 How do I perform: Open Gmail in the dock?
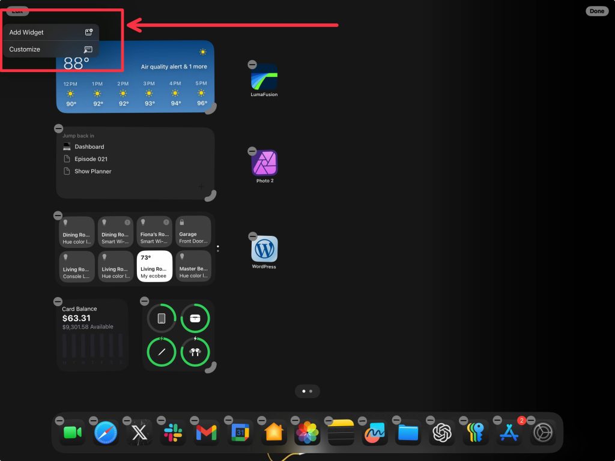[206, 432]
